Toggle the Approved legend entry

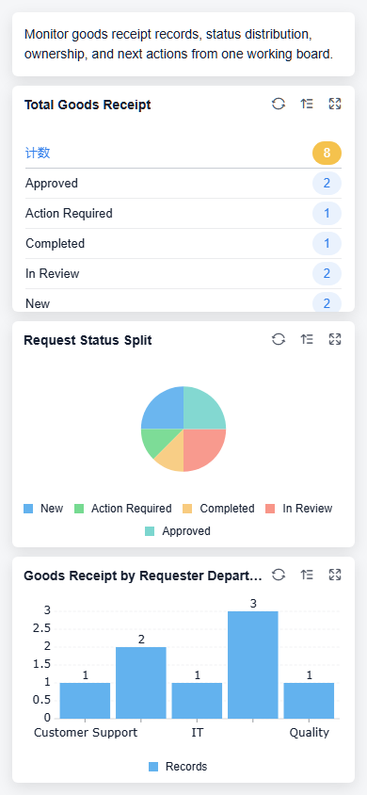tap(178, 531)
